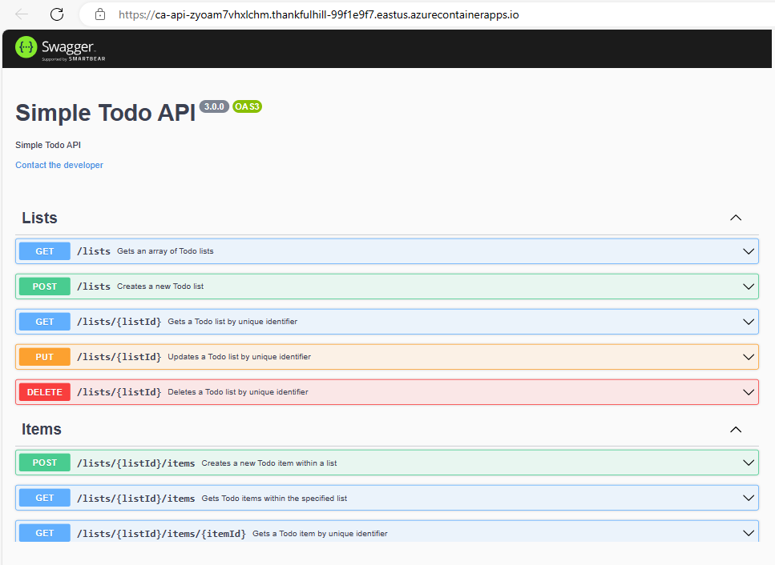The width and height of the screenshot is (775, 565).
Task: Expand POST /lists using its arrow
Action: tap(749, 287)
